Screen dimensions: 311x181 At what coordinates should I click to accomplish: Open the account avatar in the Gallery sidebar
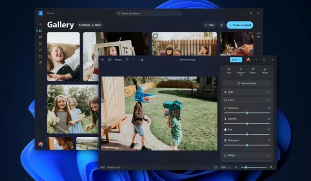coord(40,144)
